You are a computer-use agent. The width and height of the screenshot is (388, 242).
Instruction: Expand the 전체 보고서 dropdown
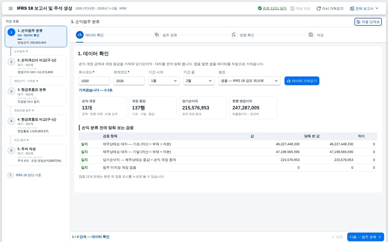(364, 8)
